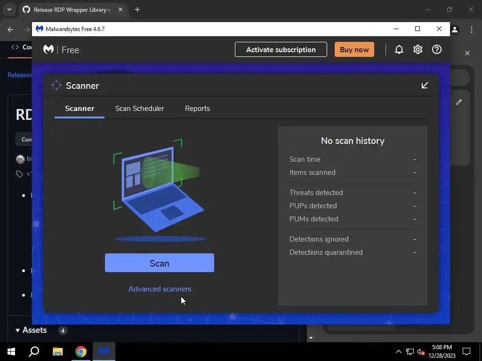Screen dimensions: 482x361
Task: Switch to the Scan Scheduler tab
Action: (139, 109)
